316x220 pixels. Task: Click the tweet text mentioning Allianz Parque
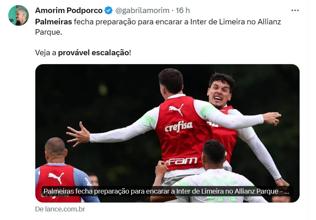(158, 27)
